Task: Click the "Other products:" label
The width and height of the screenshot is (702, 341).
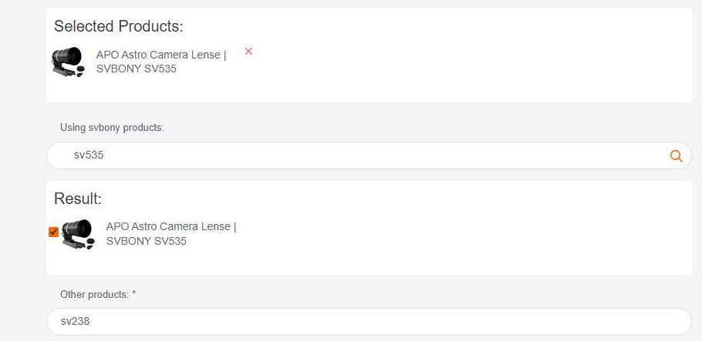Action: click(x=93, y=295)
